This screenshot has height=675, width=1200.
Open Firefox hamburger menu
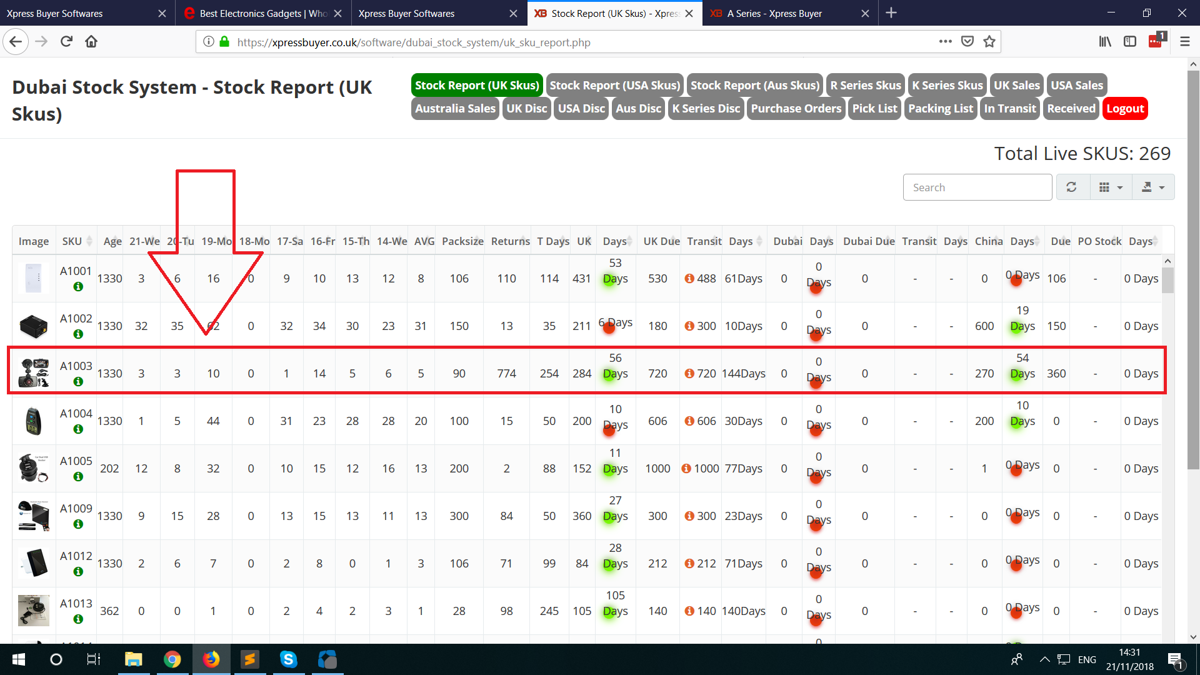tap(1184, 42)
